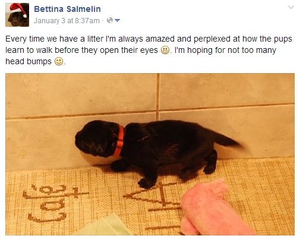Click the woven lettering on the rug's left side

[53, 203]
